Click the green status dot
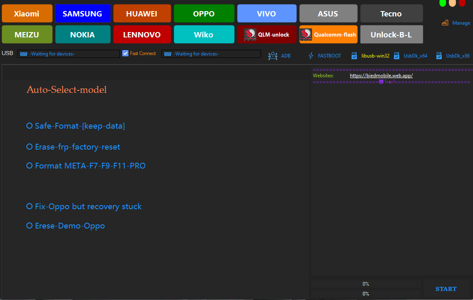Image resolution: width=473 pixels, height=300 pixels. [443, 3]
